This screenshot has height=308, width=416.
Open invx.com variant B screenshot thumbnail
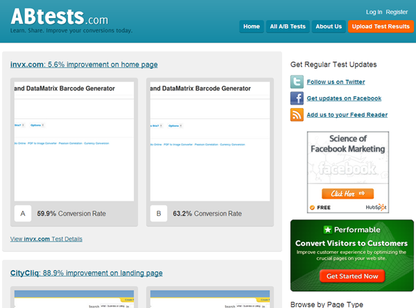[210, 141]
